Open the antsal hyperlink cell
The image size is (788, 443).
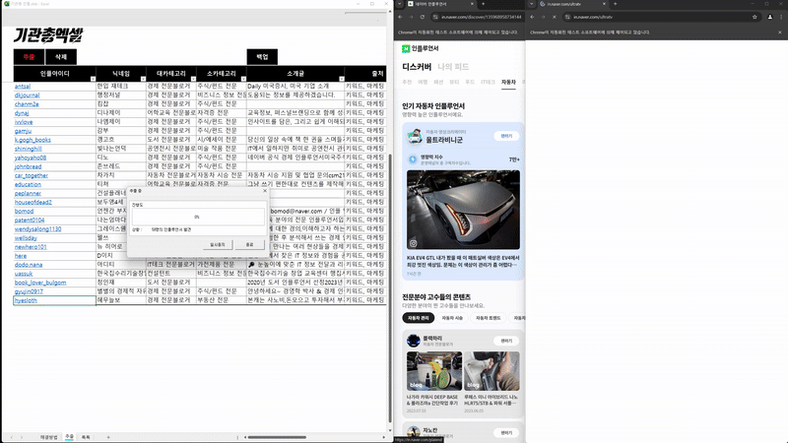pos(23,87)
